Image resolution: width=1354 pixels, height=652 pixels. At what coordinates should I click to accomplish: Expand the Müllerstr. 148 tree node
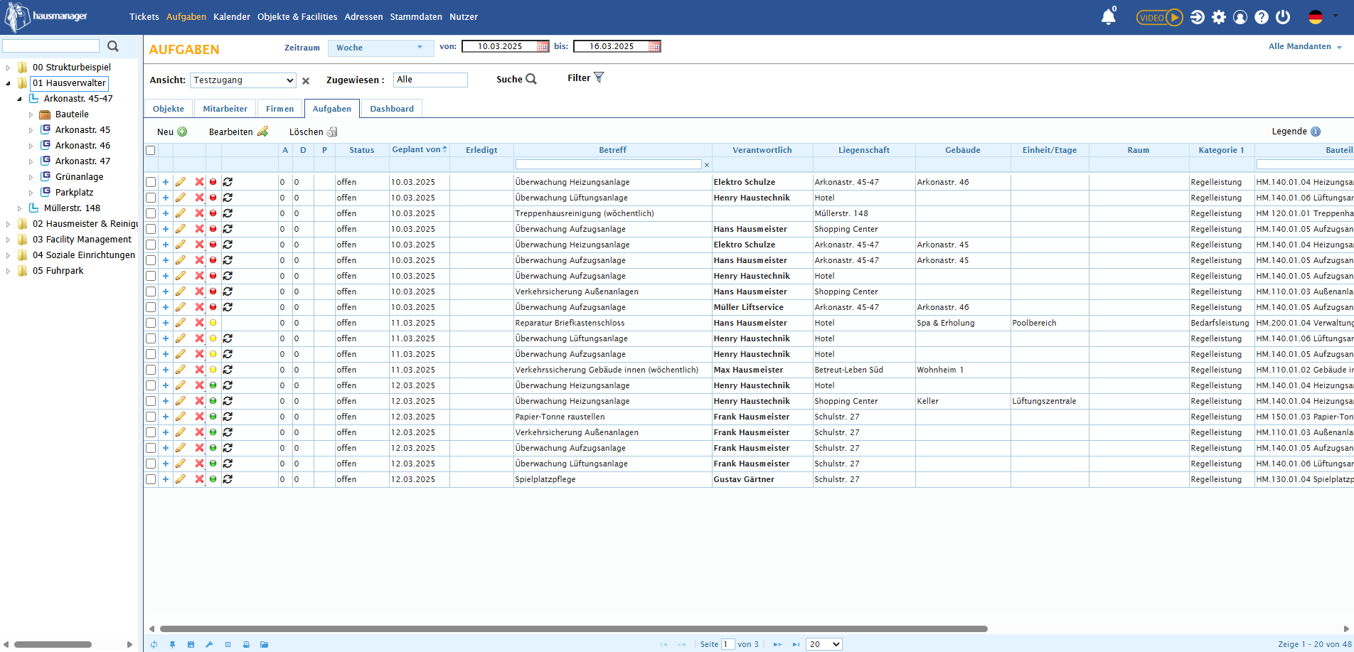click(x=19, y=208)
